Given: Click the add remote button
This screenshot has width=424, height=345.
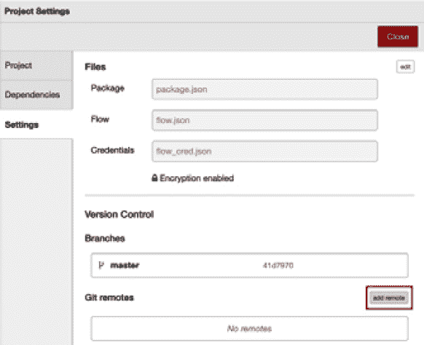Looking at the screenshot, I should point(389,298).
